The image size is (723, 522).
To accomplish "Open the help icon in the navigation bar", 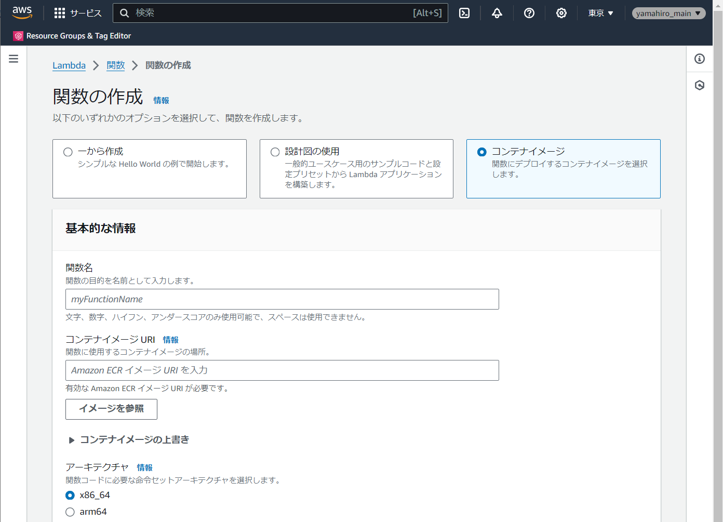I will coord(529,13).
